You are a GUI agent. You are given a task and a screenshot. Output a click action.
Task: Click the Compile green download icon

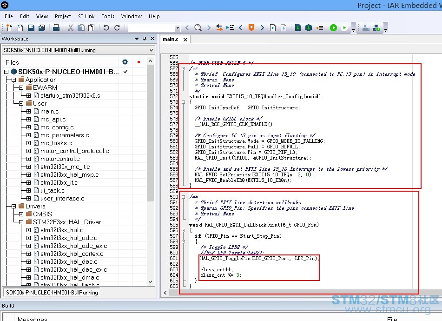pos(297,27)
